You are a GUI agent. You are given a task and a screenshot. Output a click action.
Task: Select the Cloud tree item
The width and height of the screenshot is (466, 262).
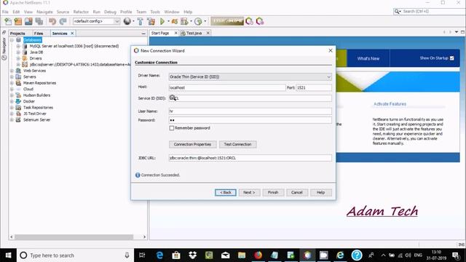[x=28, y=89]
